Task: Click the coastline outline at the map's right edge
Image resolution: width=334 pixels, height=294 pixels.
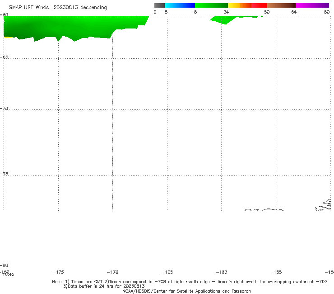Action: click(323, 205)
